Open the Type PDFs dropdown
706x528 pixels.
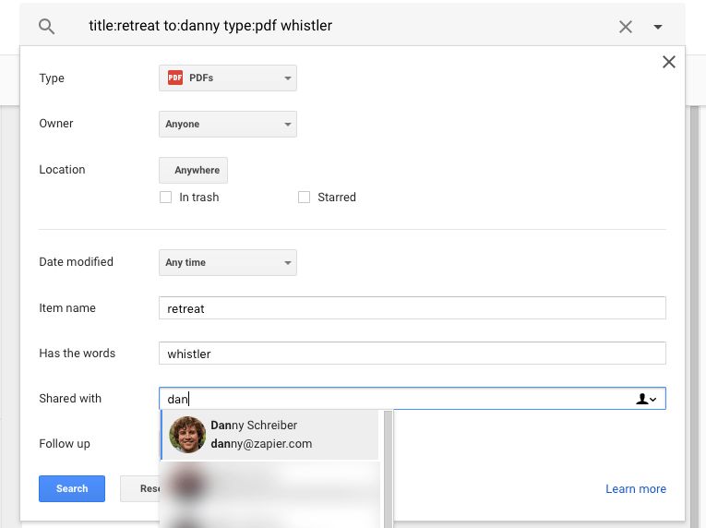pos(228,78)
